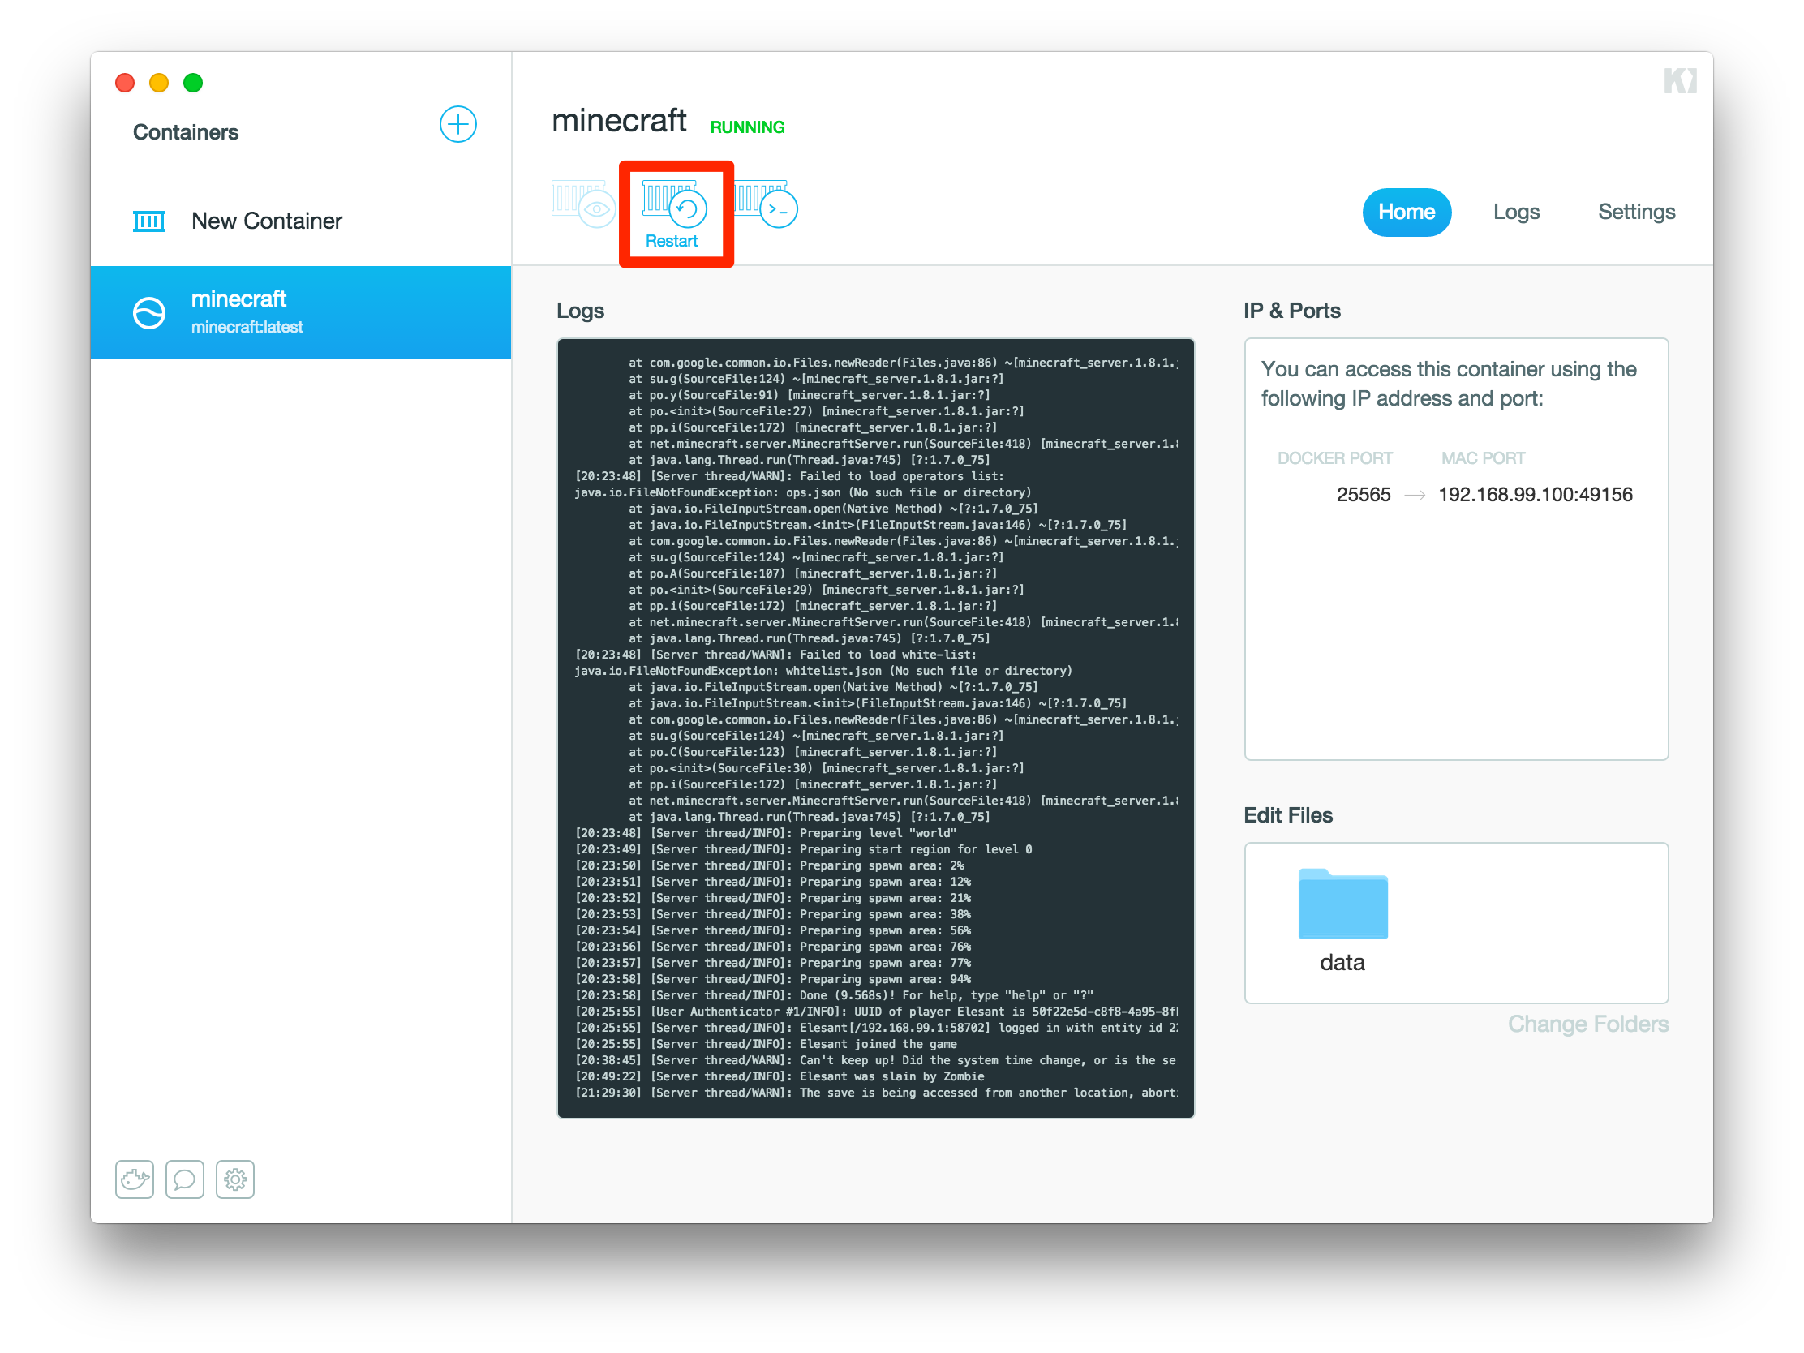The image size is (1804, 1353).
Task: Click the Kitematic logo in top-right corner
Action: [x=1679, y=81]
